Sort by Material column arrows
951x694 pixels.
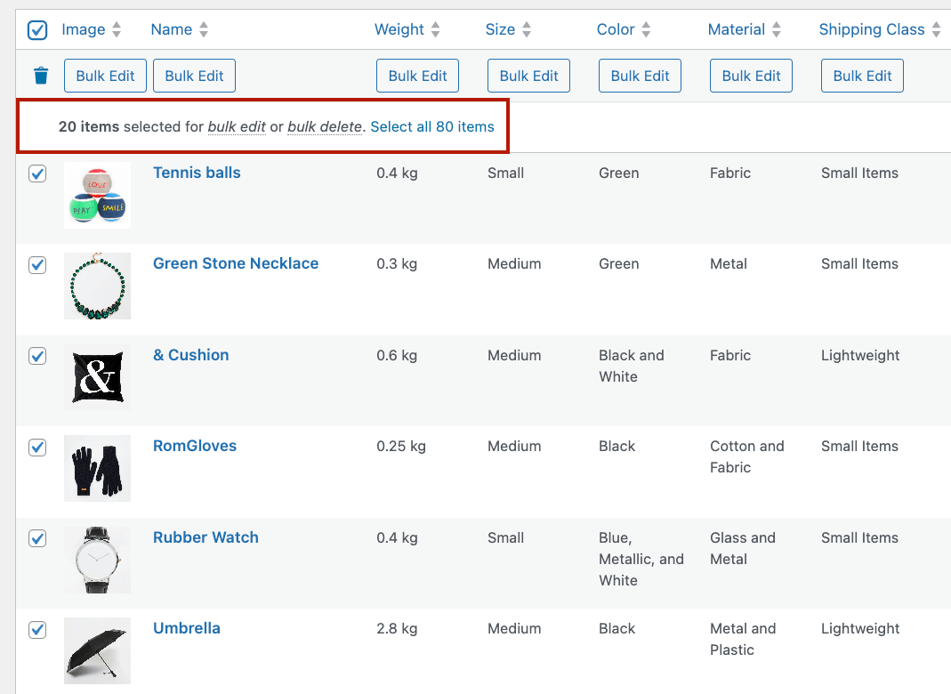pos(777,30)
